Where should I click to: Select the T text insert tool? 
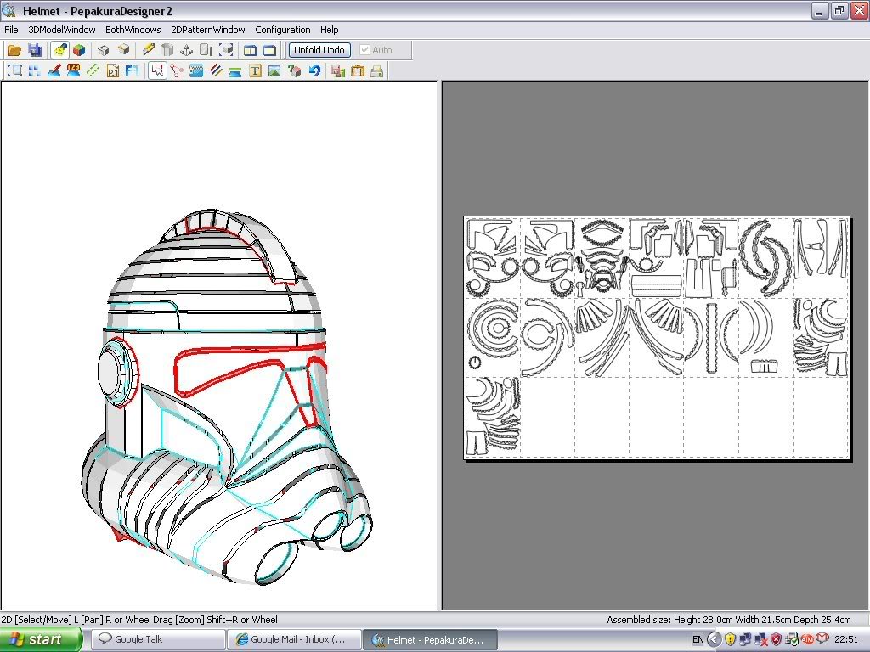coord(255,71)
